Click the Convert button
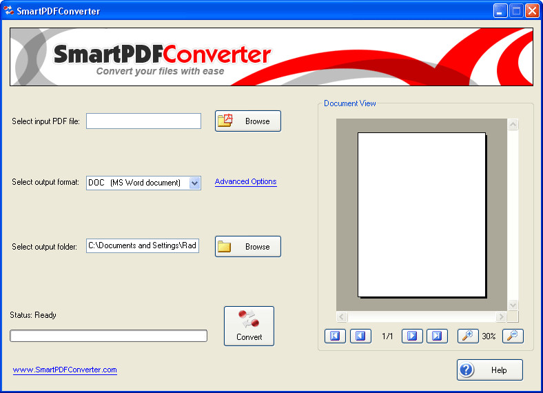Screen dimensions: 543x393 [249, 325]
